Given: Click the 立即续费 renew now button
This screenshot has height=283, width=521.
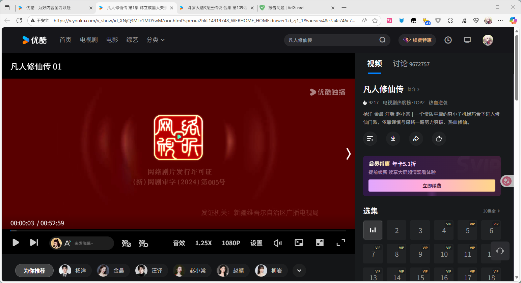Looking at the screenshot, I should [x=432, y=186].
